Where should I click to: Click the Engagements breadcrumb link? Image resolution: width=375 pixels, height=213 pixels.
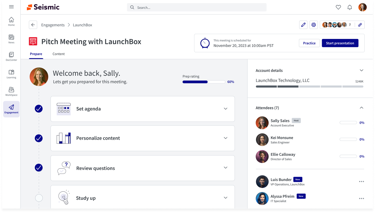point(53,25)
